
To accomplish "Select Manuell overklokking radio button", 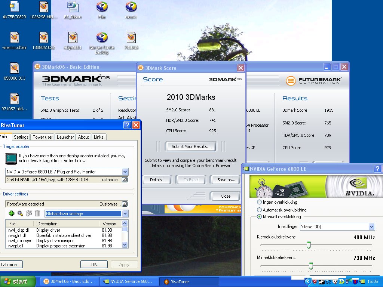I will (x=259, y=217).
